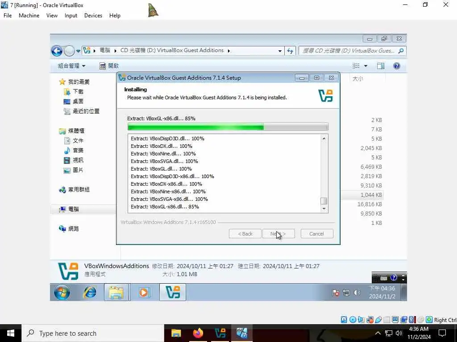Open File Explorer on host taskbar
Image resolution: width=457 pixels, height=342 pixels.
(176, 333)
